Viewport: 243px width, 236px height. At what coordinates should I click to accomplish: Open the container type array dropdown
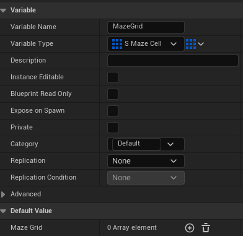pos(195,44)
